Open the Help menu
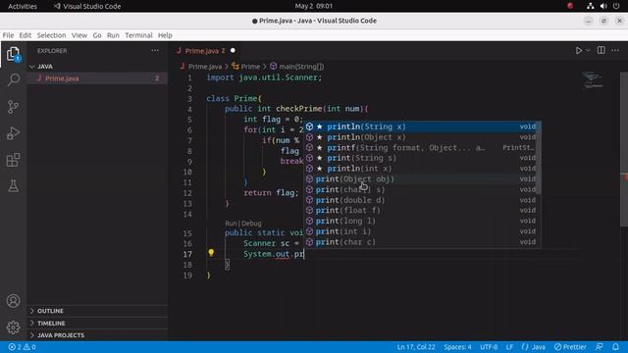 click(165, 35)
